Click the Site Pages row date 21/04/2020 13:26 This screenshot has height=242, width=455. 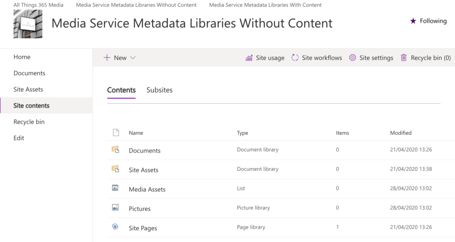tap(411, 227)
